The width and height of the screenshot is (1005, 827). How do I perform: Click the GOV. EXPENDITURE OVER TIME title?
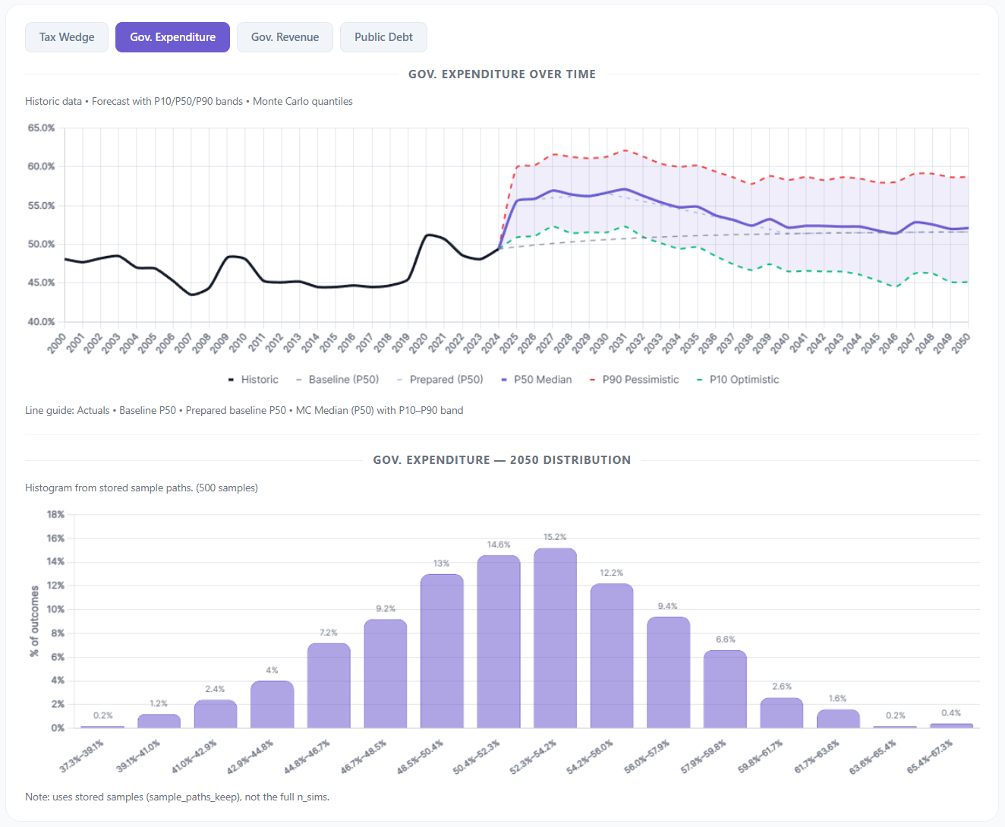pos(502,74)
